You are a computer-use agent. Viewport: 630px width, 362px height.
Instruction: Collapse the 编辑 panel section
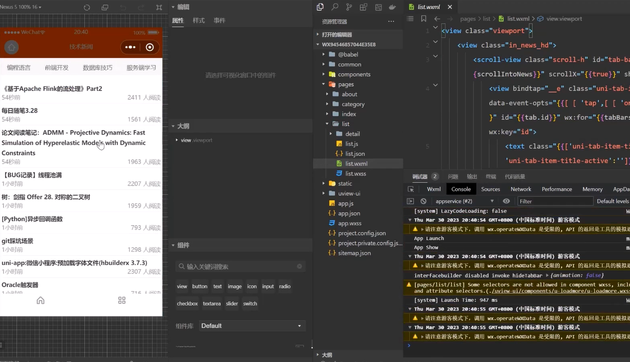click(x=173, y=7)
